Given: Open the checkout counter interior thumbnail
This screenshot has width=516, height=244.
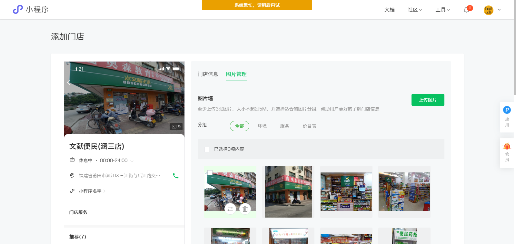Looking at the screenshot, I should [x=346, y=192].
